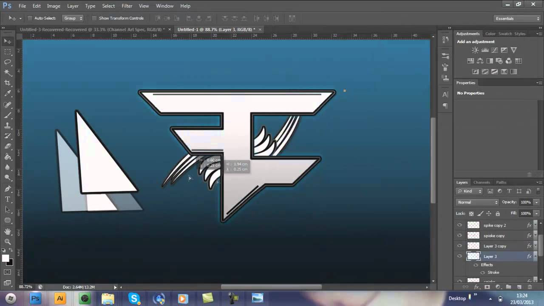Select the Crop tool
This screenshot has width=544, height=306.
tap(8, 83)
